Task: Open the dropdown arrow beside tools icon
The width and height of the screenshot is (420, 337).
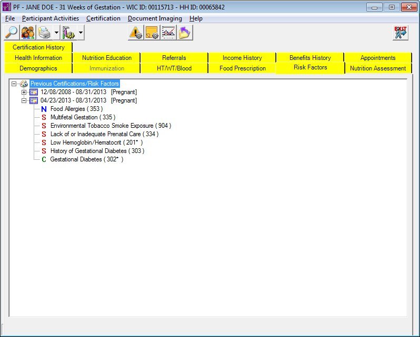Action: pyautogui.click(x=81, y=33)
